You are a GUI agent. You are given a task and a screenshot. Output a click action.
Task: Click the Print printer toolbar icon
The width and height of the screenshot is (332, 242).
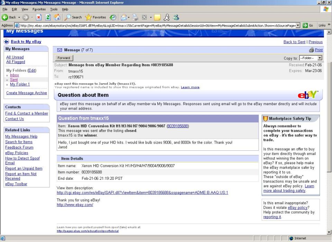[135, 17]
